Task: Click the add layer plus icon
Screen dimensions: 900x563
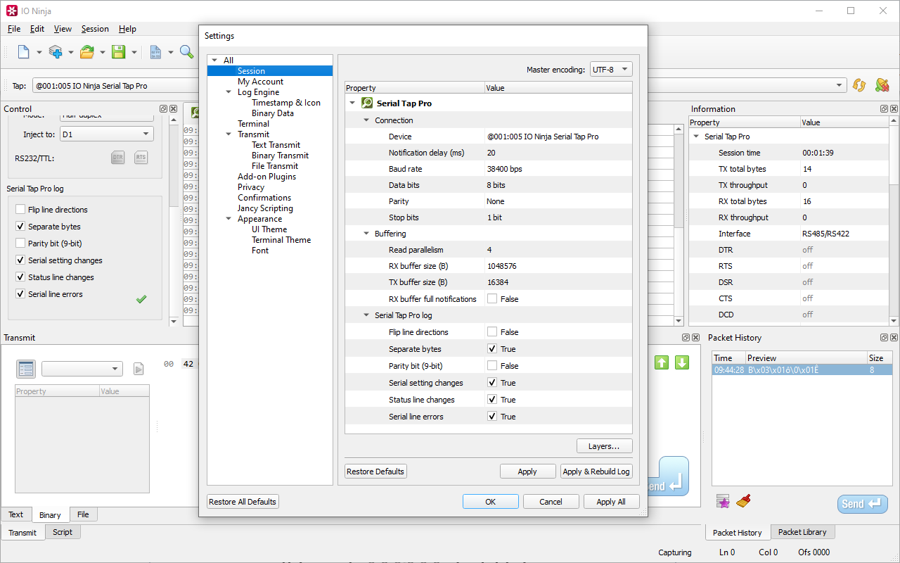Action: pos(56,51)
